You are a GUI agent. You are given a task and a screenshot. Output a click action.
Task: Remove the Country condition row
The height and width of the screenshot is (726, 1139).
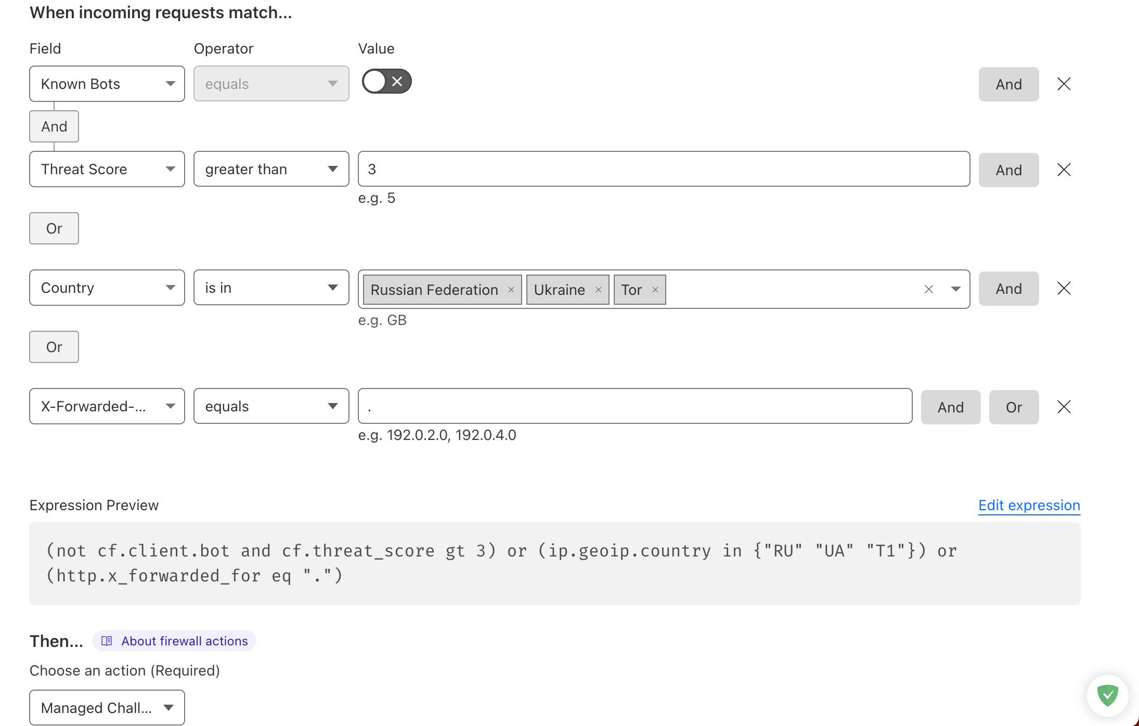pos(1064,288)
